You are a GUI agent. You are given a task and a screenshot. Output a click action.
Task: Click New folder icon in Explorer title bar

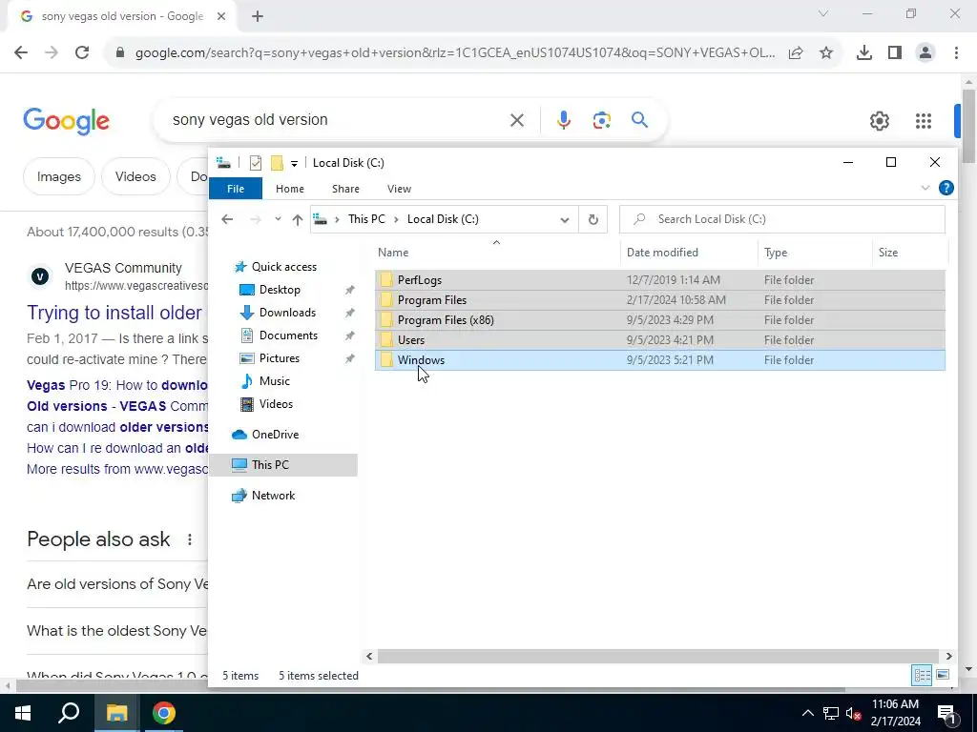pos(278,163)
